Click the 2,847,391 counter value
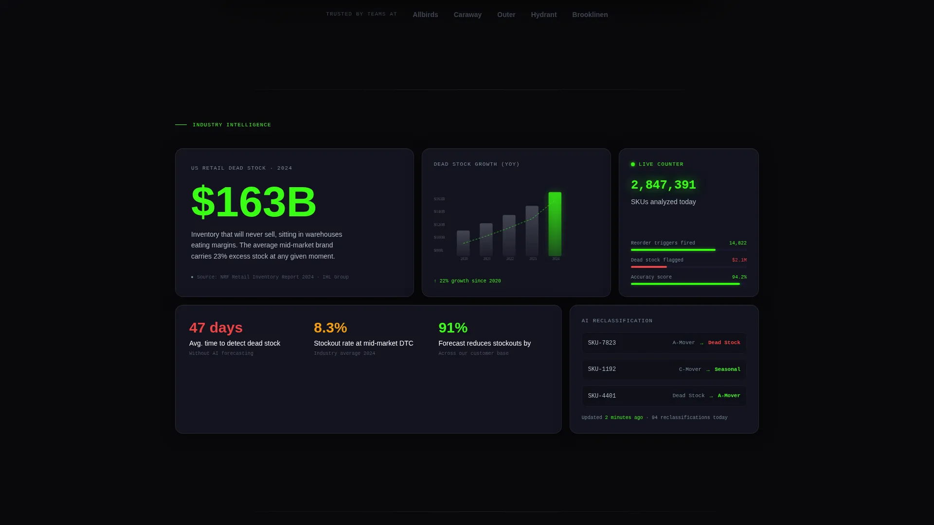Viewport: 934px width, 525px height. tap(663, 185)
